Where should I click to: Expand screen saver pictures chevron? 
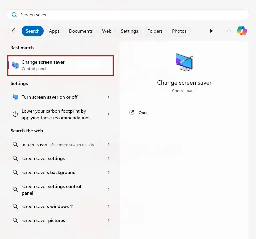(x=108, y=220)
